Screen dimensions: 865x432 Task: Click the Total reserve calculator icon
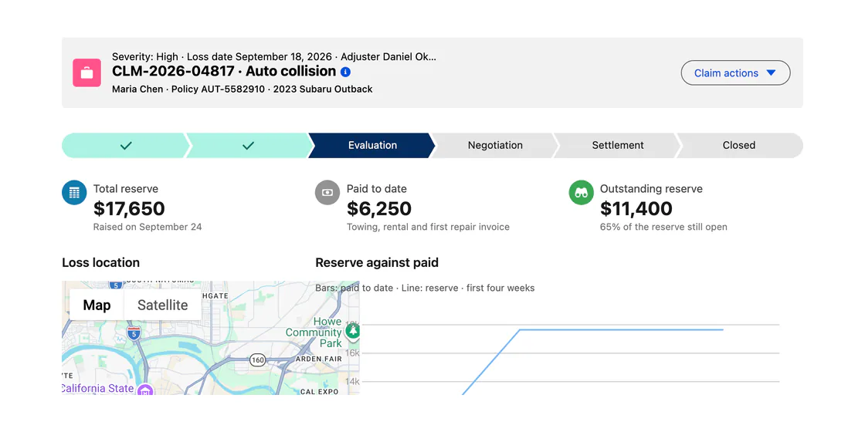pos(74,193)
